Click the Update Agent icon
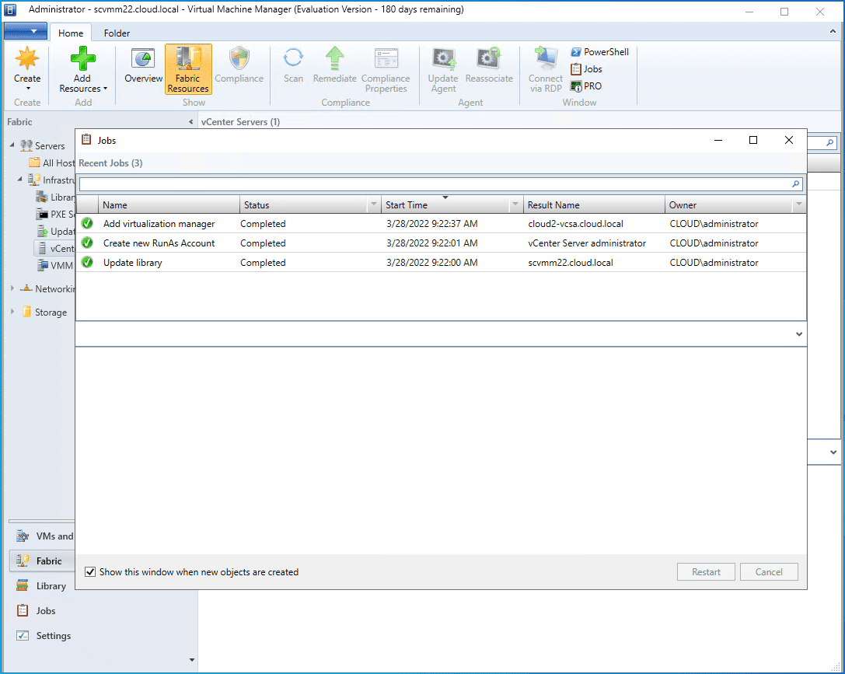The height and width of the screenshot is (674, 845). click(443, 58)
